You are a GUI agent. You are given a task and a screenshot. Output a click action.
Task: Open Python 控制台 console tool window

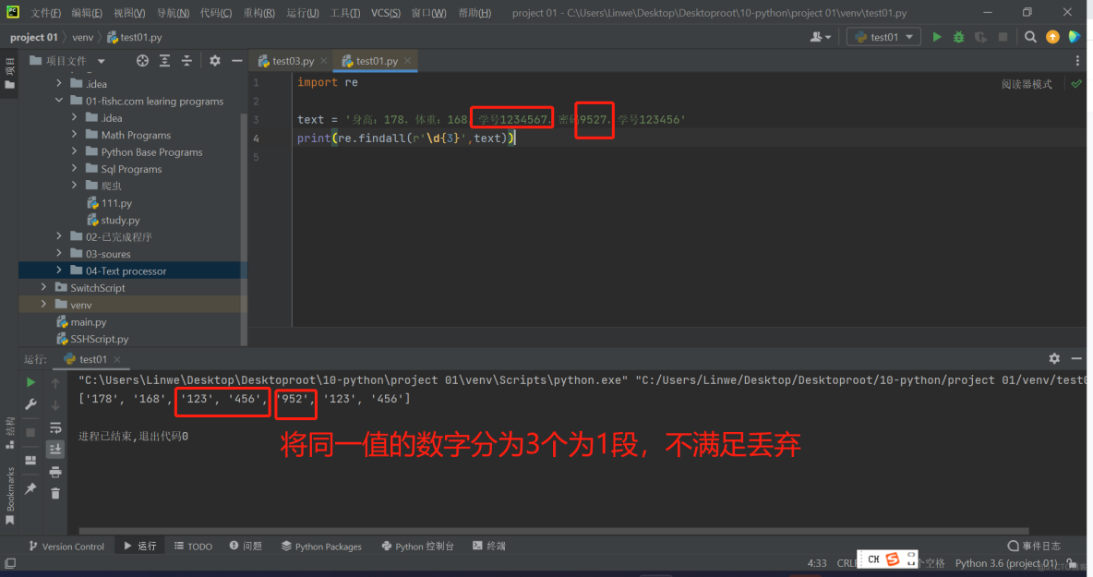(x=417, y=547)
